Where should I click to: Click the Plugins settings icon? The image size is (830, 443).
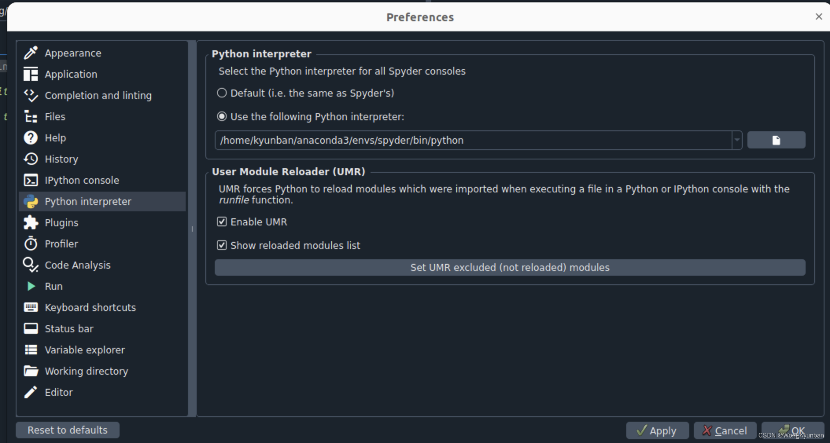click(31, 223)
